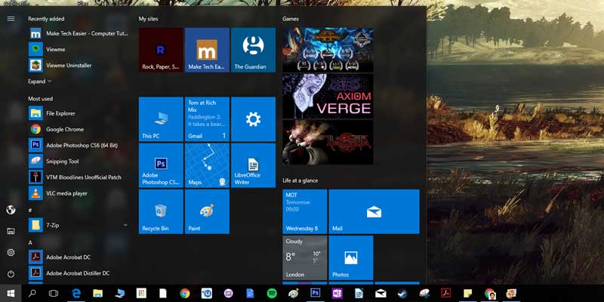This screenshot has width=604, height=302.
Task: Open the Paint tile
Action: click(207, 211)
